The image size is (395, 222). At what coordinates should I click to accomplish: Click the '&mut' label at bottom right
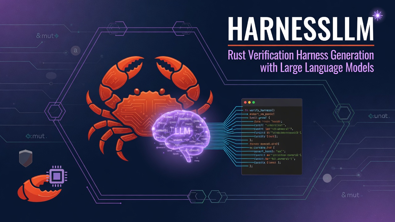pos(351,195)
